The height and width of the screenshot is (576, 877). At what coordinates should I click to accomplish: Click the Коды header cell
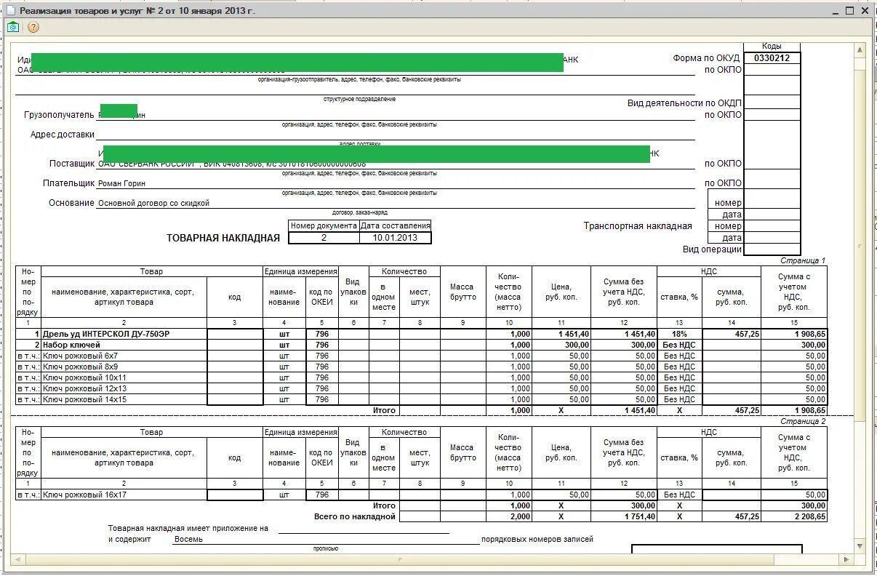pyautogui.click(x=772, y=47)
